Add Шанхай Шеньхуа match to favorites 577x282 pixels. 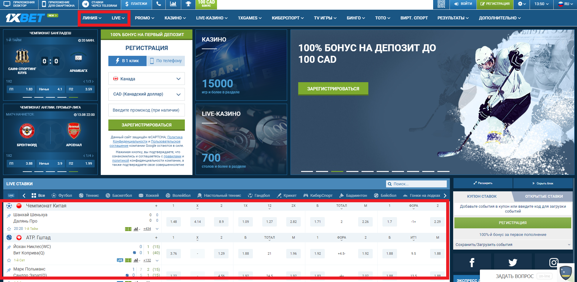coord(9,229)
